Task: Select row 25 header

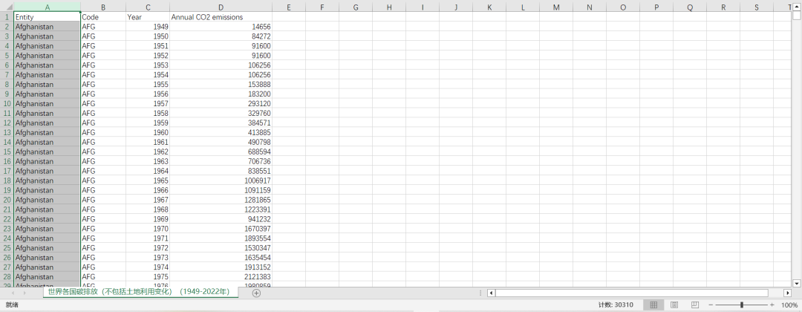Action: [x=7, y=247]
